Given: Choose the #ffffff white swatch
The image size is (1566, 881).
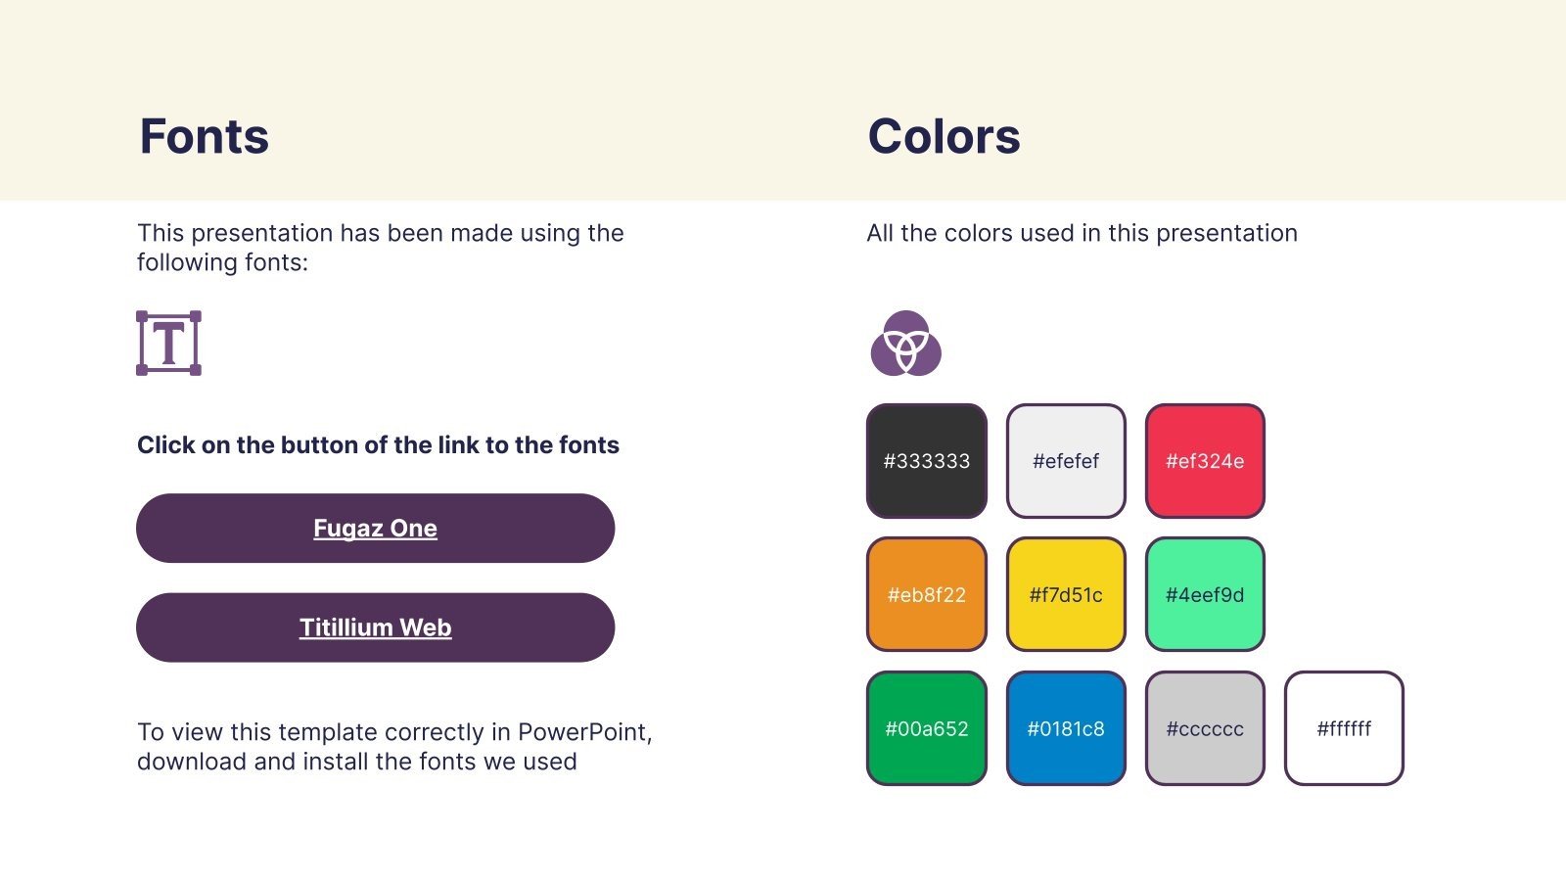Looking at the screenshot, I should (x=1344, y=728).
